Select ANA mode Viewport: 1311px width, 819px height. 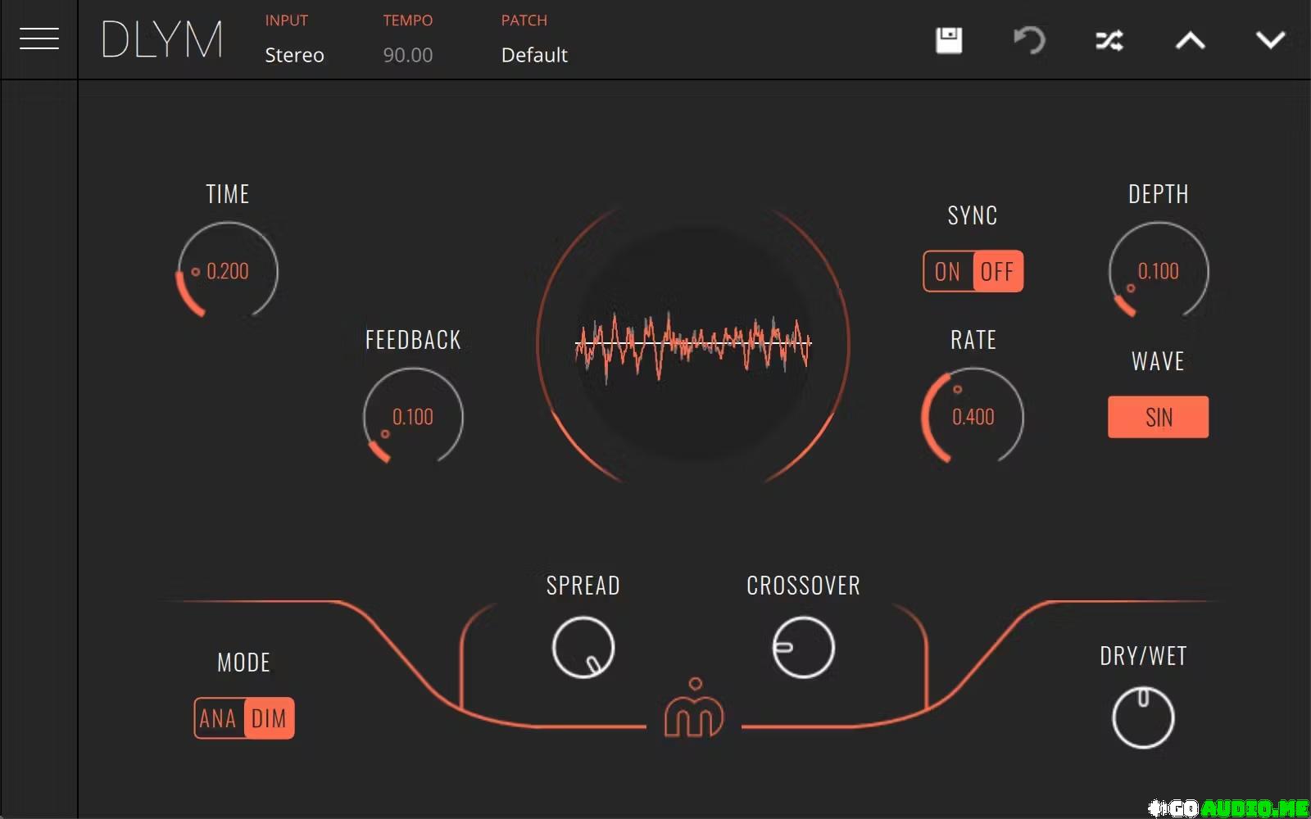coord(218,718)
